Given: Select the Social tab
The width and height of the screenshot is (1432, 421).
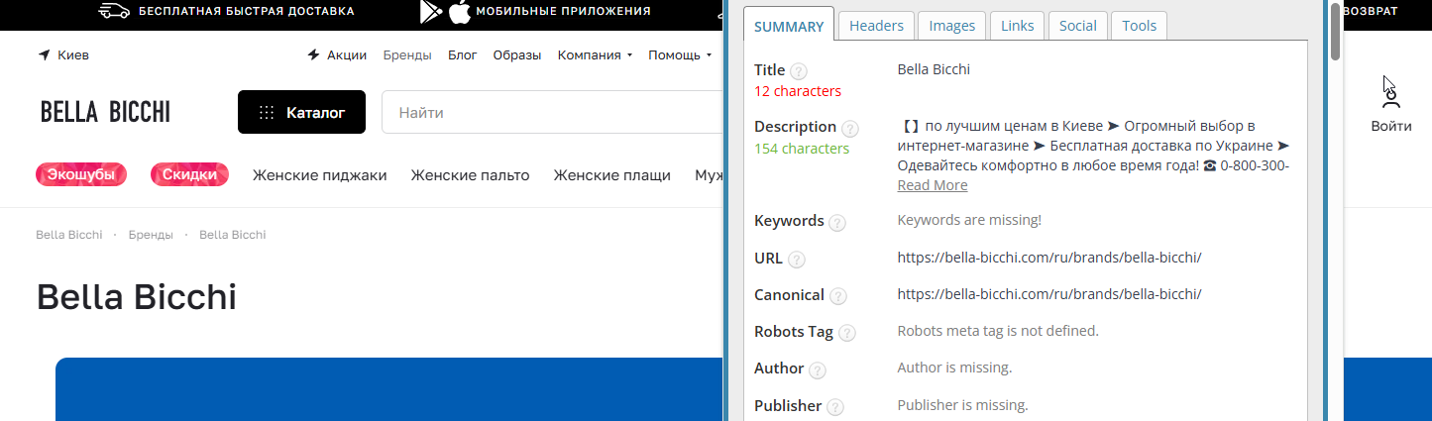Looking at the screenshot, I should click(1077, 26).
